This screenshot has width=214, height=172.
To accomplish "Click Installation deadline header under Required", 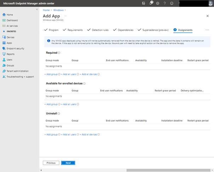I will coord(172,60).
